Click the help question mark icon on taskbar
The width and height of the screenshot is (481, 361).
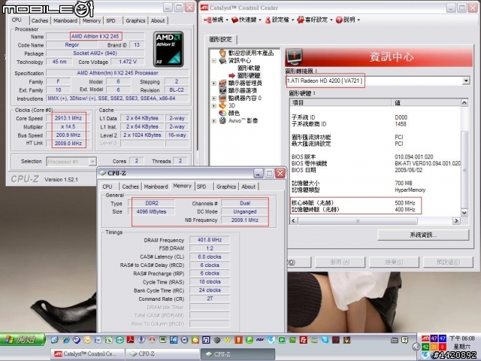404,340
